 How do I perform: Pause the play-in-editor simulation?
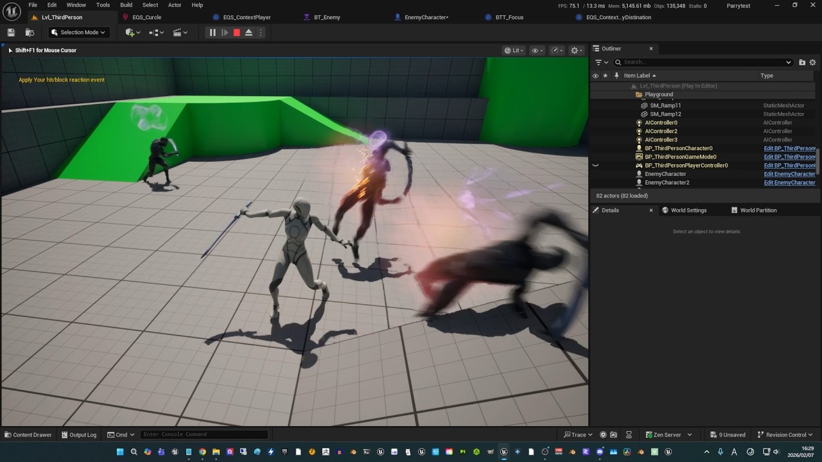coord(213,32)
